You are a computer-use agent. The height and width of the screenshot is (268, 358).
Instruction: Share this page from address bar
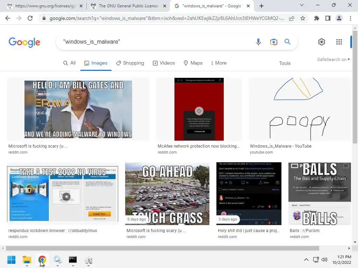[x=292, y=18]
